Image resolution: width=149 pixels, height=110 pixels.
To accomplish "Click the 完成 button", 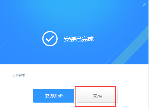I will click(97, 96).
